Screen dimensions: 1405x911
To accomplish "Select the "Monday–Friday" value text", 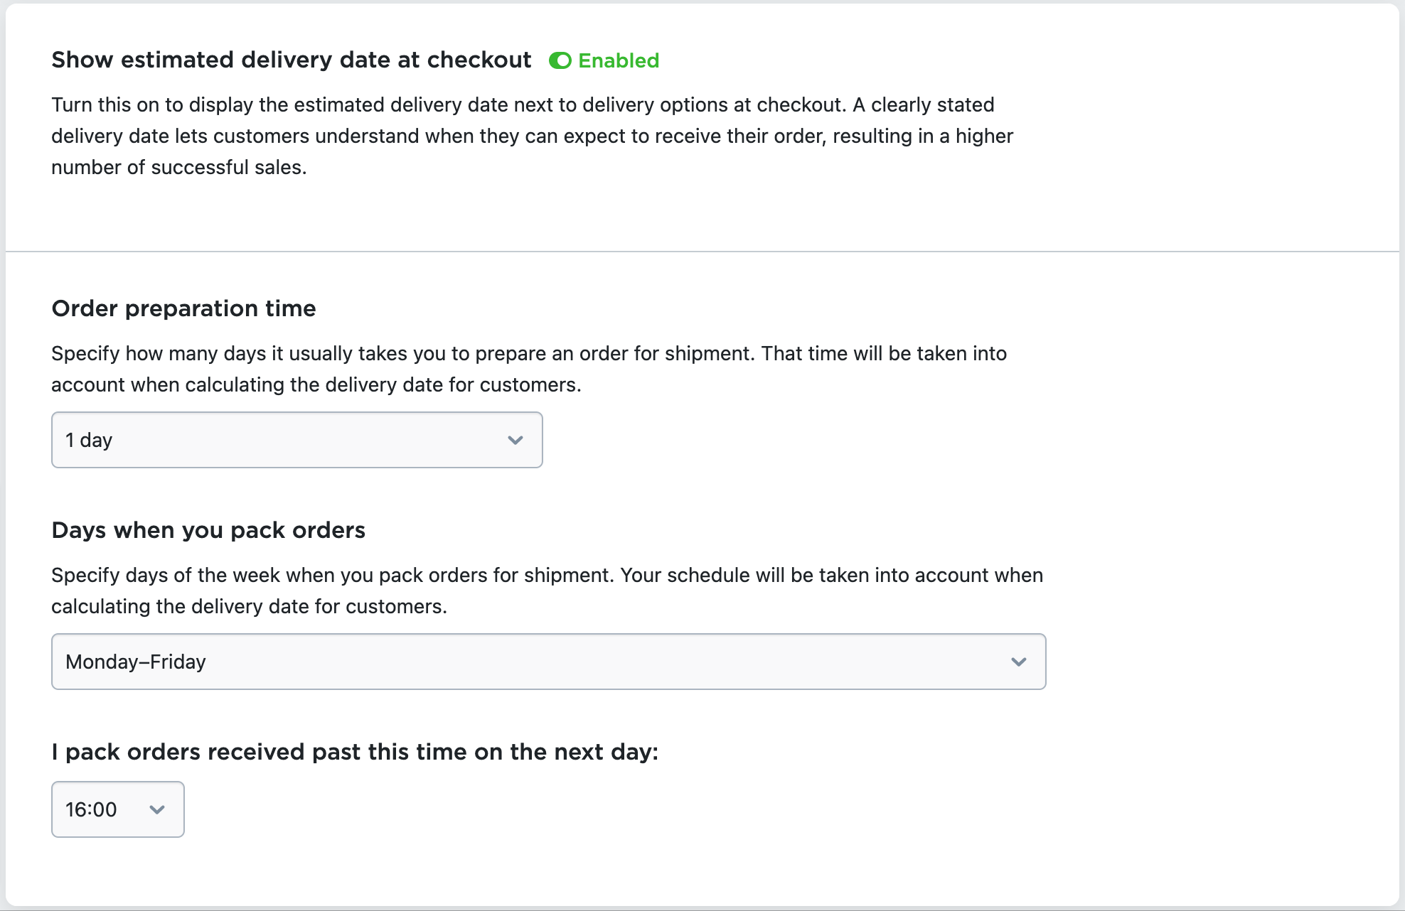I will tap(136, 662).
